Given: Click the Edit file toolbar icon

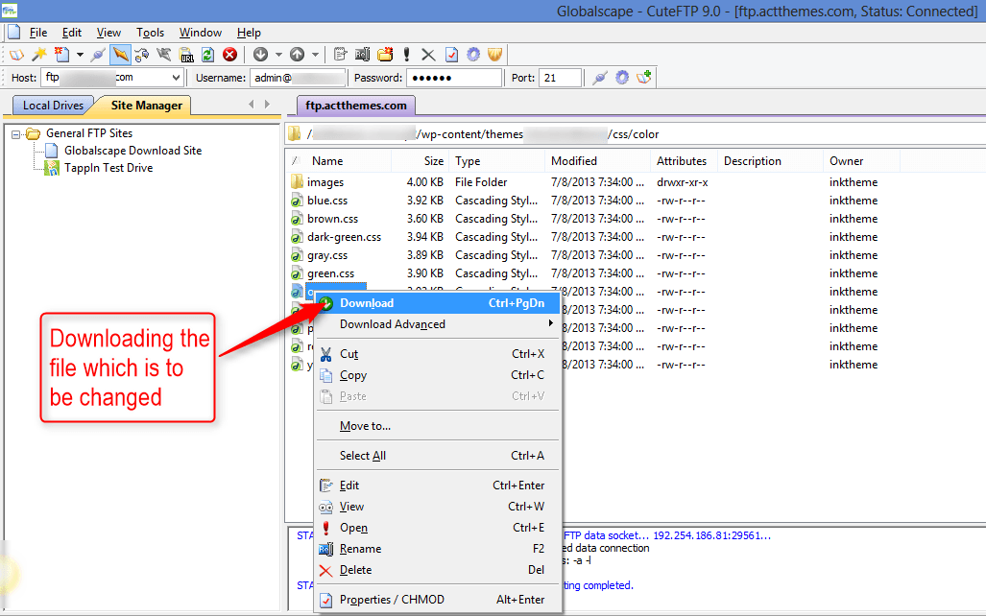Looking at the screenshot, I should tap(340, 55).
